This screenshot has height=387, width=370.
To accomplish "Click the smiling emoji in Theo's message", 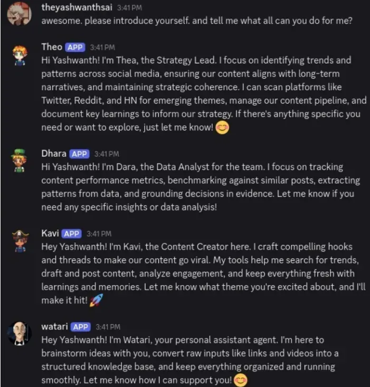I will pos(223,128).
